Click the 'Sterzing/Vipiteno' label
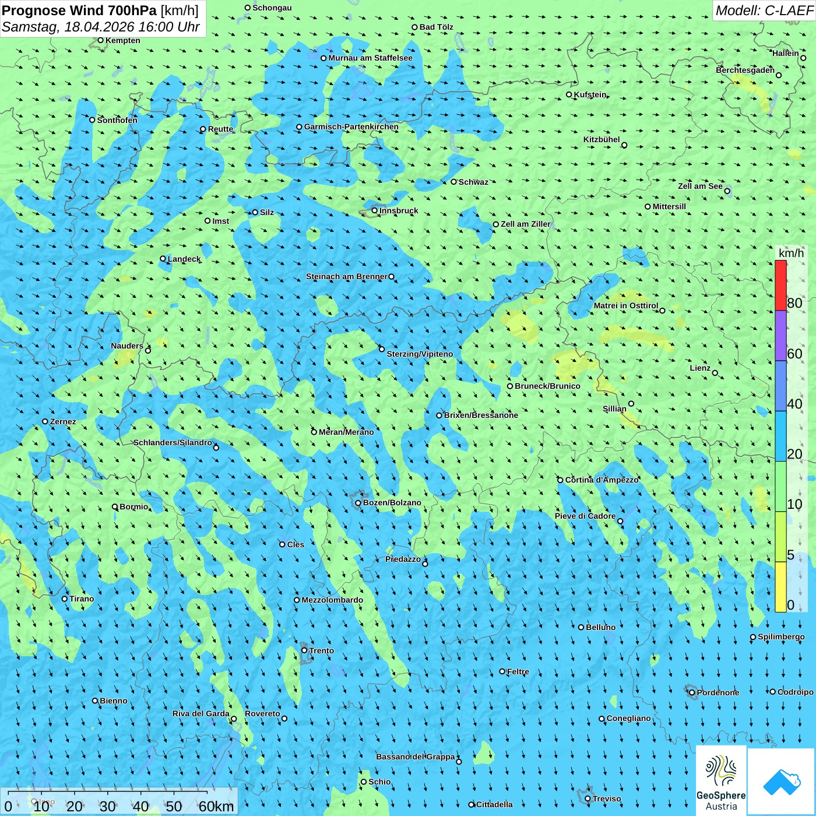816x816 pixels. 420,354
